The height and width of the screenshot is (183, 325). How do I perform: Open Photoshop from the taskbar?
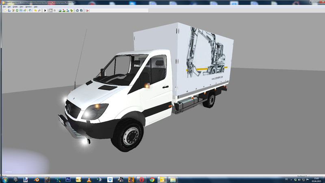coord(68,179)
